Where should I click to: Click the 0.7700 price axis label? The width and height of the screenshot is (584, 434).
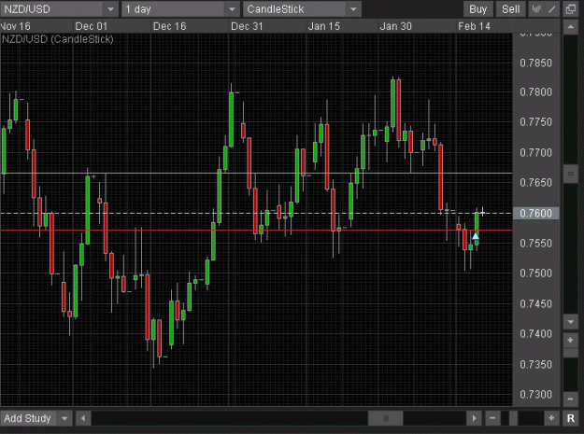click(535, 152)
